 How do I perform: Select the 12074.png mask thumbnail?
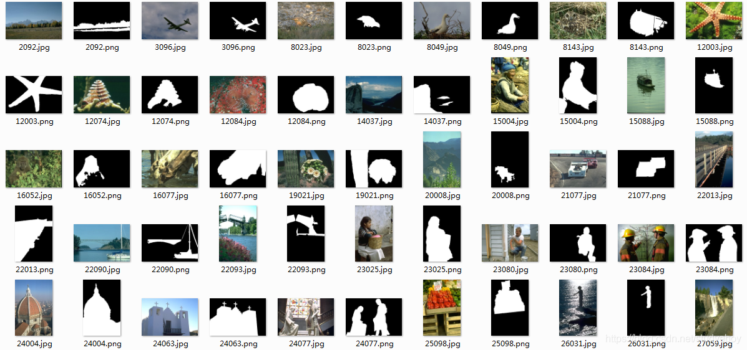(x=170, y=95)
